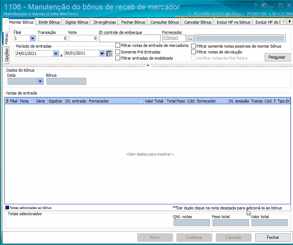Open the Cancelar Bônus tab
The width and height of the screenshot is (293, 245).
[x=198, y=22]
